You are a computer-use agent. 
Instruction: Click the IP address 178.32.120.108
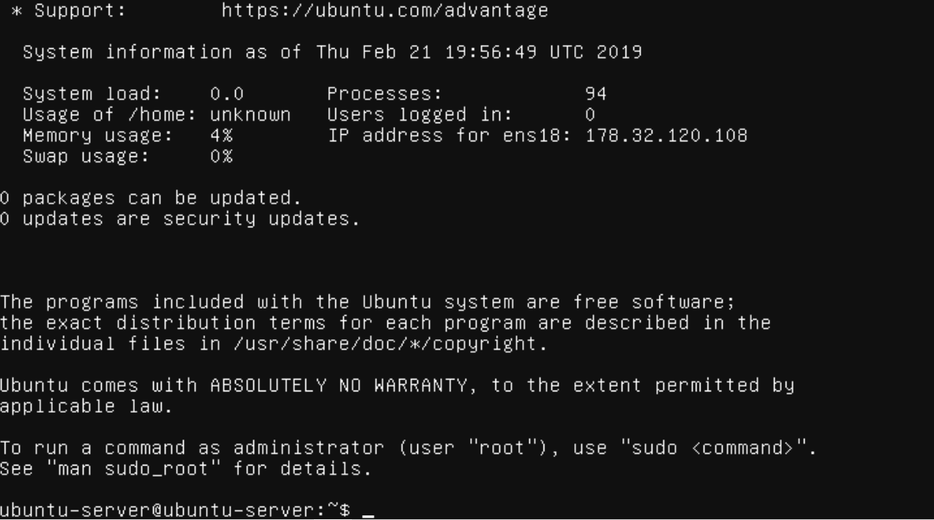[x=667, y=135]
